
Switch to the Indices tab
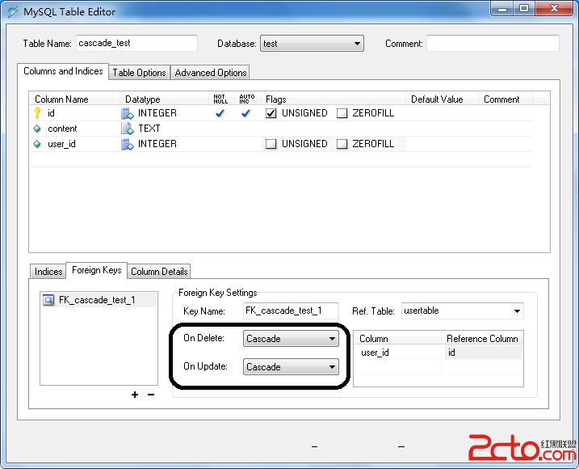pos(48,272)
